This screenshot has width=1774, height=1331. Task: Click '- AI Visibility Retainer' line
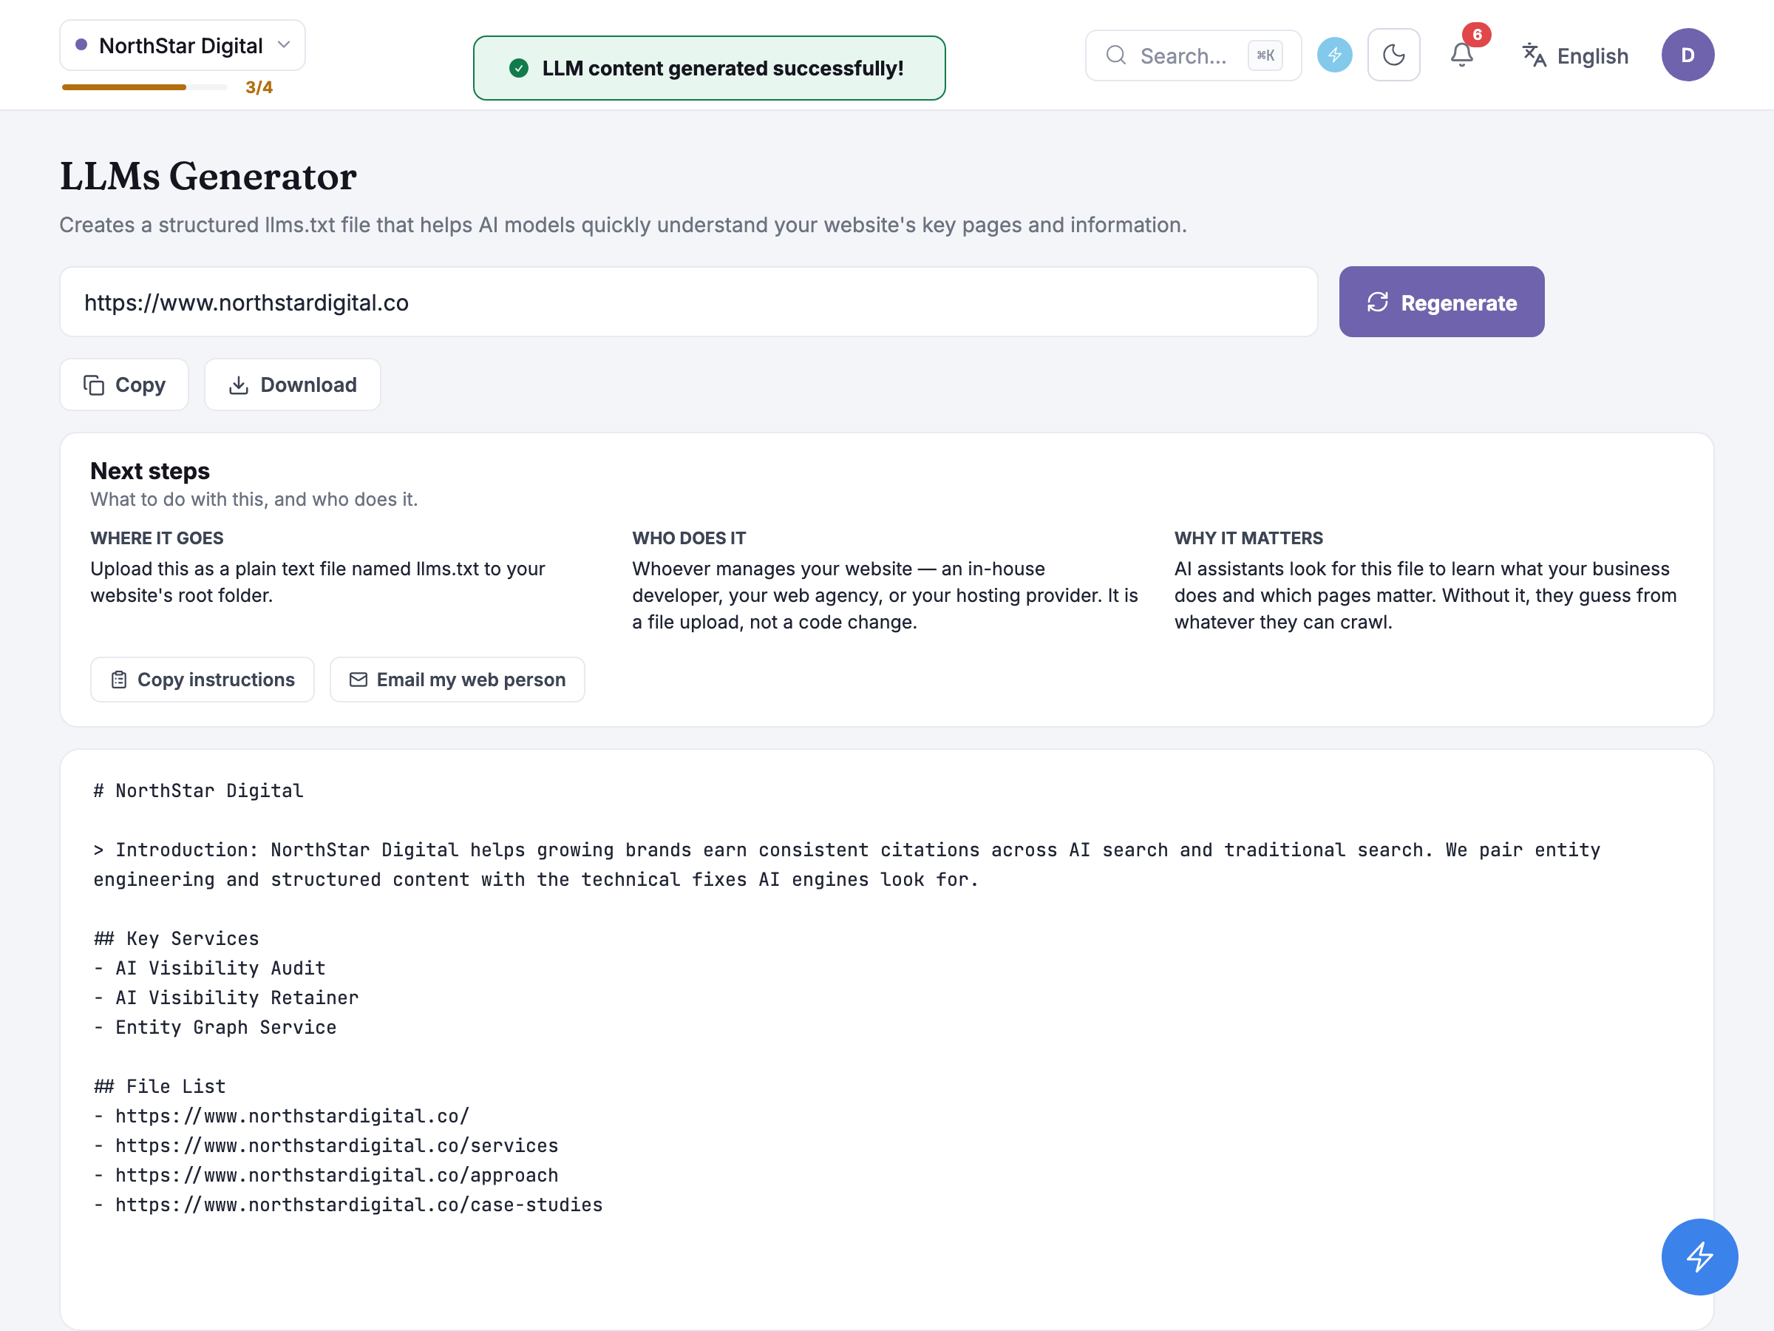(x=226, y=998)
